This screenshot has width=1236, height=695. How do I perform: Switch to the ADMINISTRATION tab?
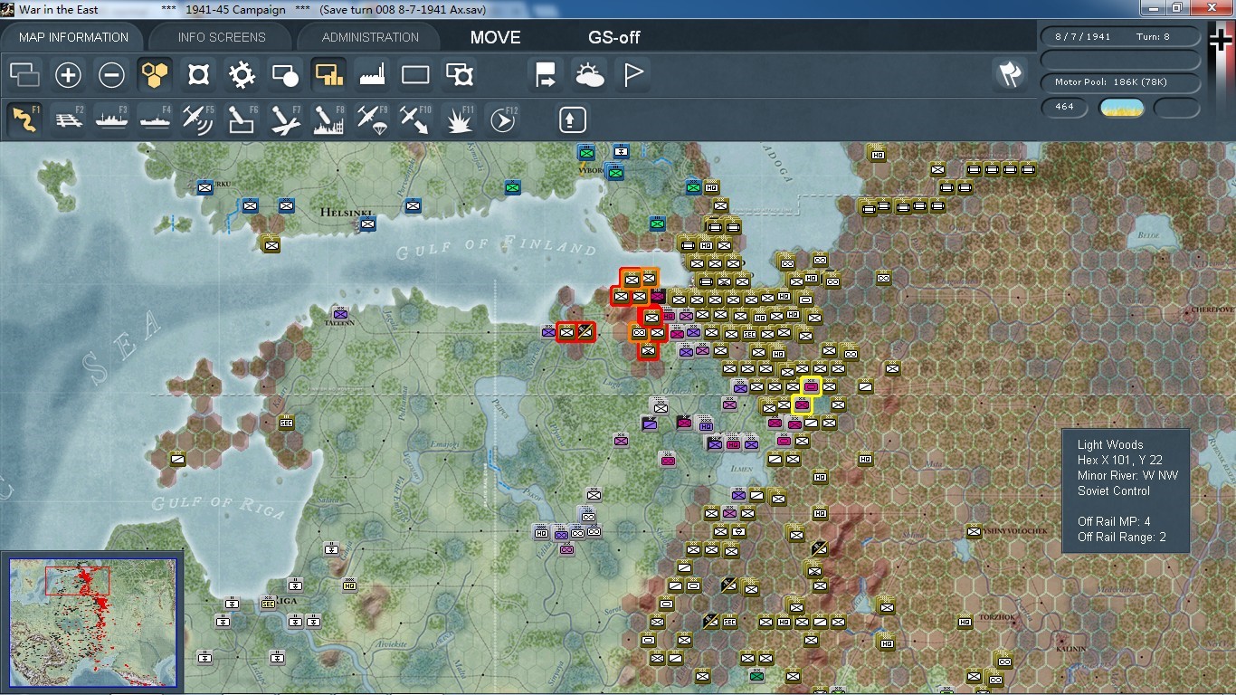pos(370,37)
